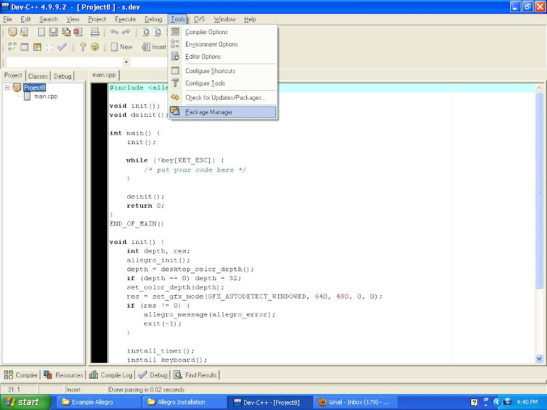
Task: Click the 'return 0;' code line
Action: coord(145,206)
